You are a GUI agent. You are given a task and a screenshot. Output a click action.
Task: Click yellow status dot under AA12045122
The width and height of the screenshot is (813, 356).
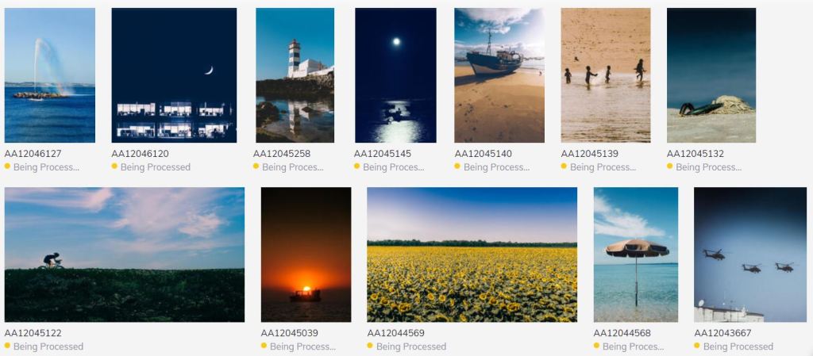coord(7,346)
